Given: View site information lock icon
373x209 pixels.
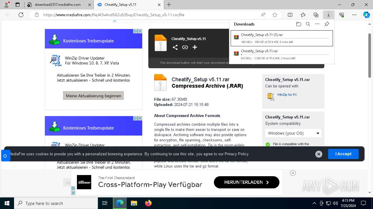Looking at the screenshot, I should pos(37,15).
